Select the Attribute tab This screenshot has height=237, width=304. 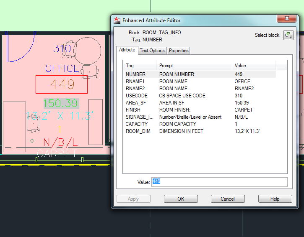click(127, 50)
